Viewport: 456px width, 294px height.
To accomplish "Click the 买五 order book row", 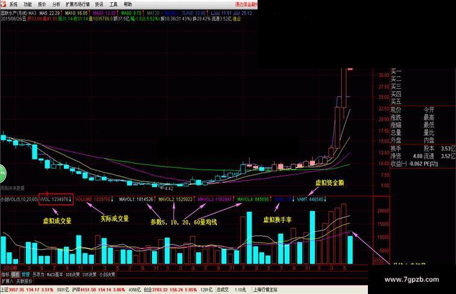I will [x=396, y=101].
